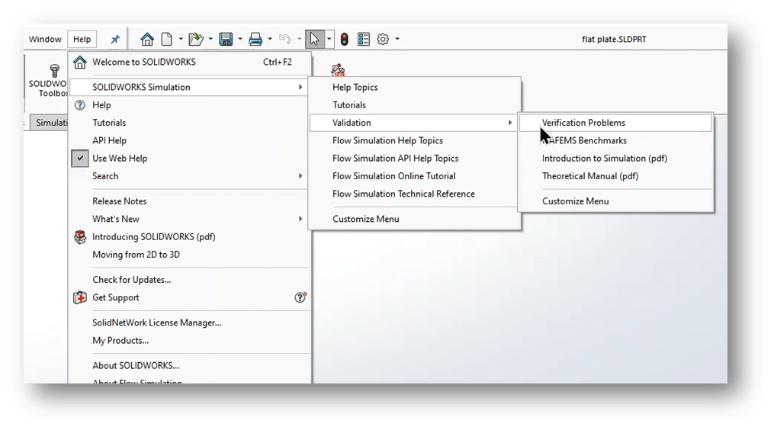Click the Print icon
The height and width of the screenshot is (430, 774).
(x=255, y=39)
